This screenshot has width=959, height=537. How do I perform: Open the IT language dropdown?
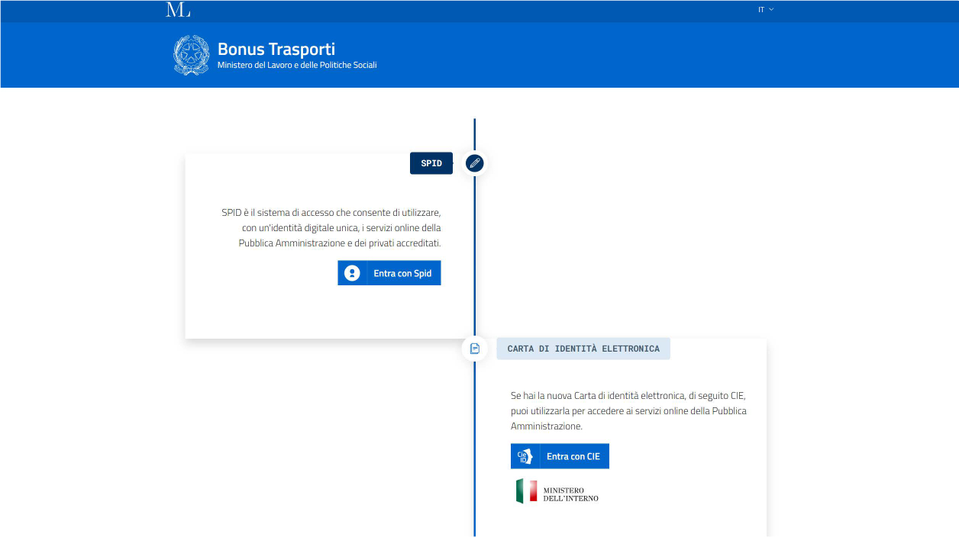pos(766,10)
